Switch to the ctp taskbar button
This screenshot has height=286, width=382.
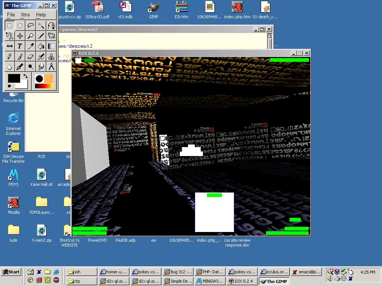[81, 281]
